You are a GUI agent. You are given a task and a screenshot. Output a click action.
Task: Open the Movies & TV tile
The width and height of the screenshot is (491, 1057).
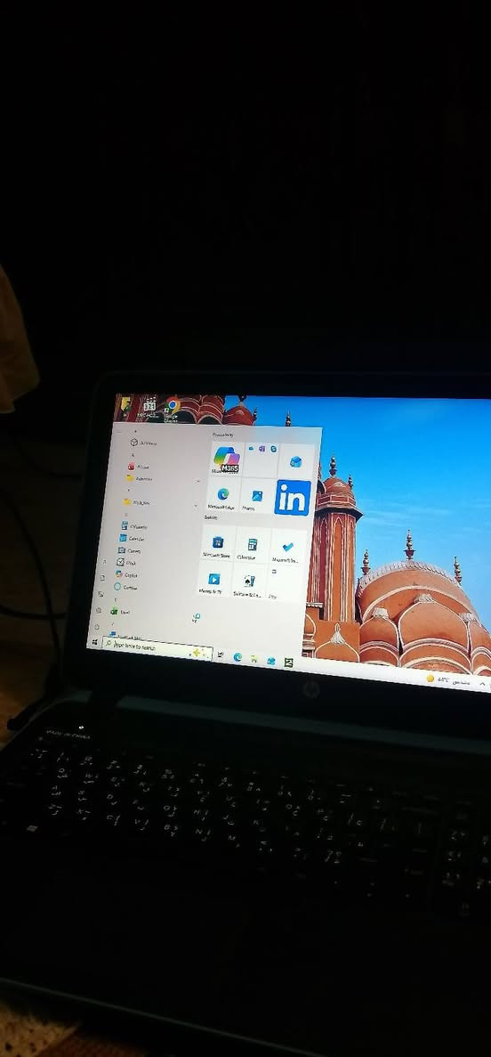[213, 580]
